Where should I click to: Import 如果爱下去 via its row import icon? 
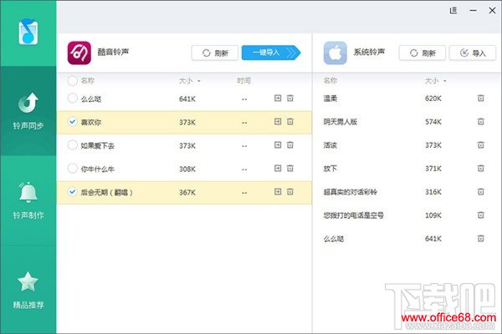tap(278, 144)
